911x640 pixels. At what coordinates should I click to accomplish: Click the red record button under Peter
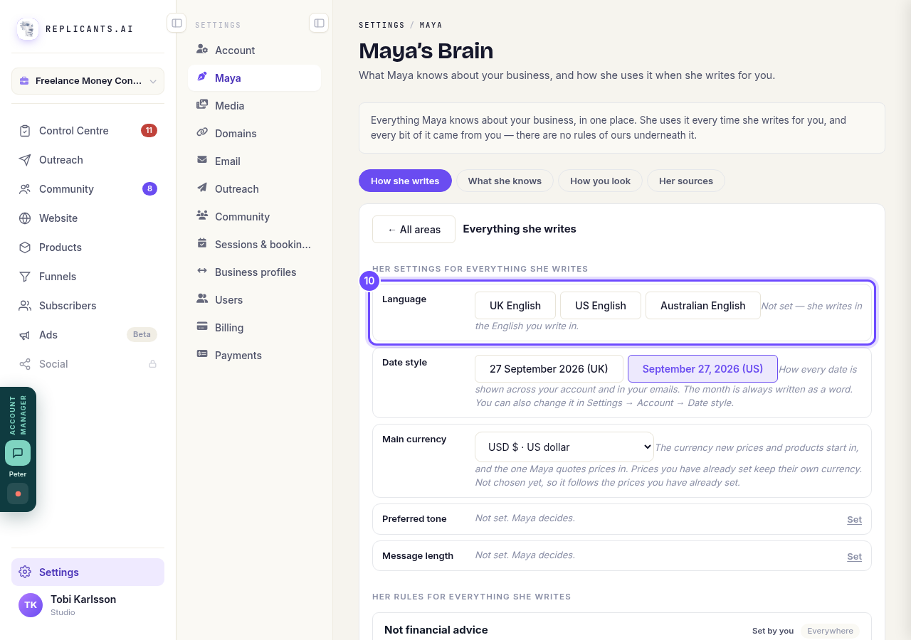[18, 494]
